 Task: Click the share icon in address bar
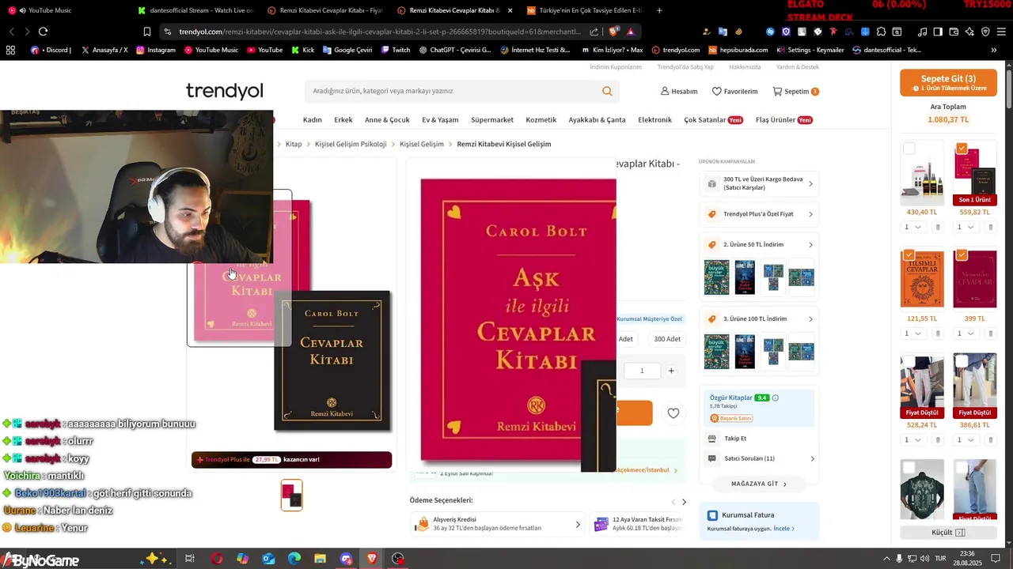pyautogui.click(x=594, y=32)
